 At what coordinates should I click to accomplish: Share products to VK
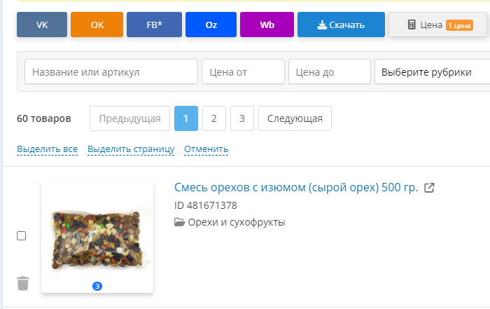42,25
